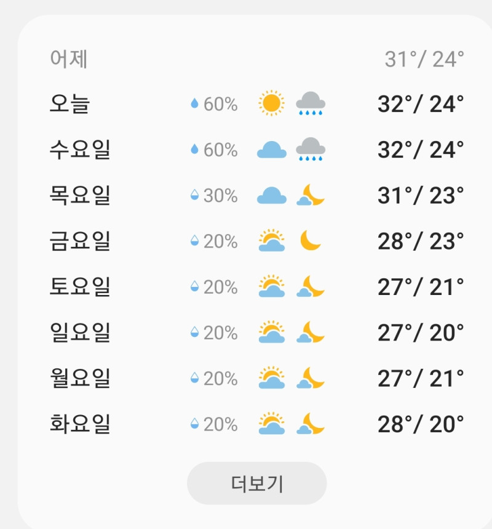Tap the 31°/ 24° temperature for 어제
This screenshot has height=529, width=492.
point(424,59)
